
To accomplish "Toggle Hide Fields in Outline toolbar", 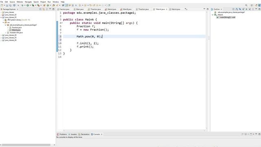I will [x=240, y=9].
